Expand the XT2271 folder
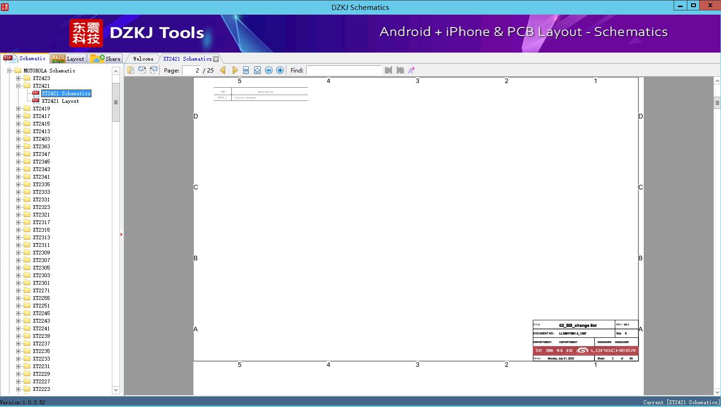 click(x=18, y=290)
